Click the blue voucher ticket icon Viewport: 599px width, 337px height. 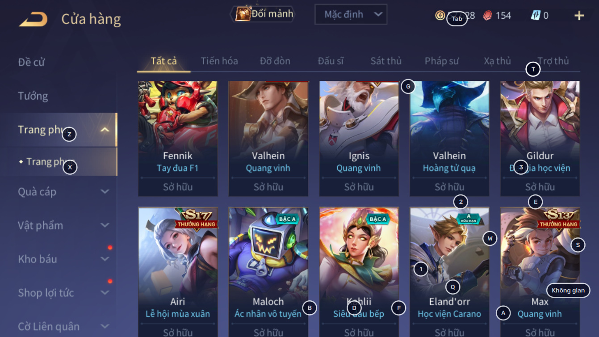536,15
